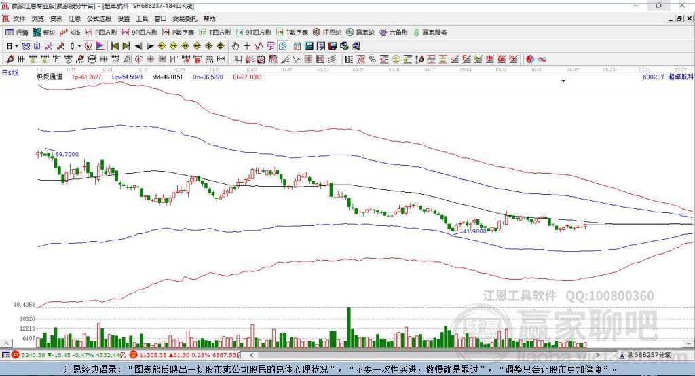Click the Tp=61.2677 indicator value

tap(86, 77)
